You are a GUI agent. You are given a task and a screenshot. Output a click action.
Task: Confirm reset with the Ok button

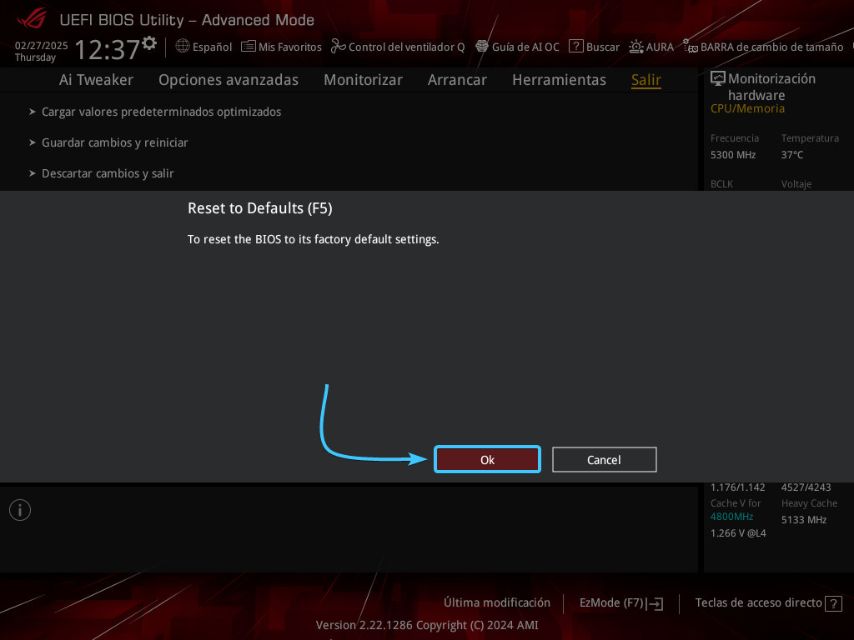click(487, 459)
